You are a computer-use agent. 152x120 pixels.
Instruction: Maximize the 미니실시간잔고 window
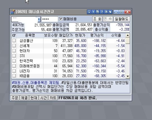pyautogui.click(x=121, y=12)
